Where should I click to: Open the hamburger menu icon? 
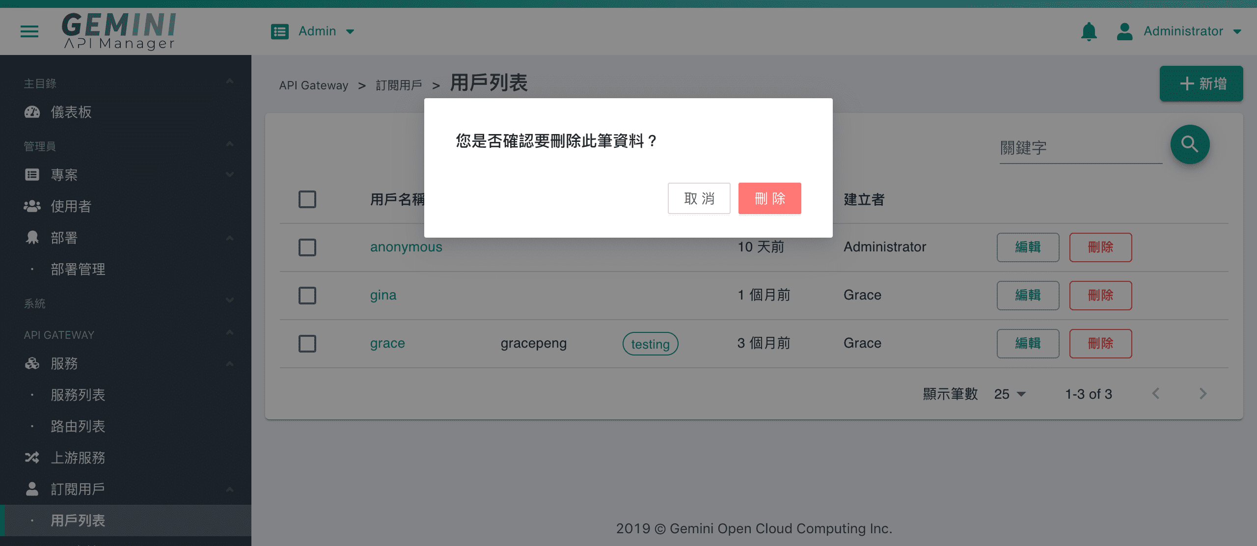[29, 31]
